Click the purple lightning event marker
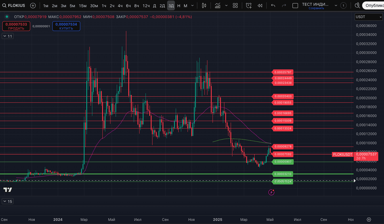Viewport: 384px width, 224px height. point(271,192)
